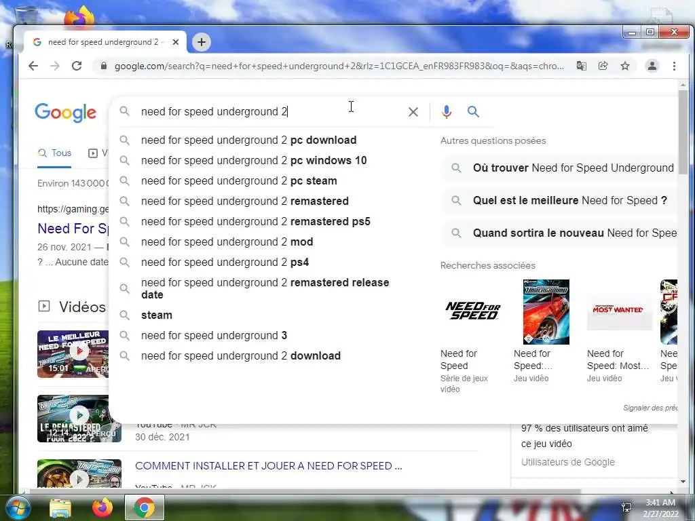The width and height of the screenshot is (695, 521).
Task: Clear the search box with X icon
Action: pos(413,112)
